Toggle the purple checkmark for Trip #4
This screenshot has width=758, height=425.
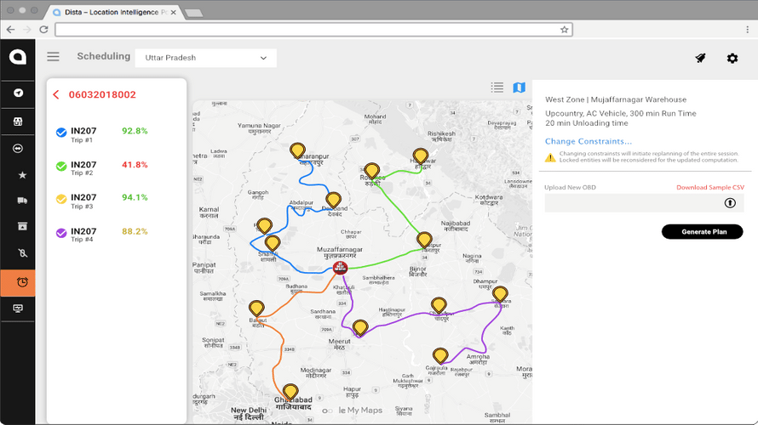[61, 233]
